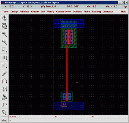Open the Connectivity menu
The width and height of the screenshot is (129, 123).
pyautogui.click(x=63, y=12)
